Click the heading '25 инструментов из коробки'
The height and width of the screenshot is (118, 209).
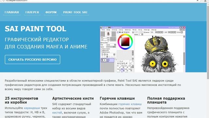[22, 100]
